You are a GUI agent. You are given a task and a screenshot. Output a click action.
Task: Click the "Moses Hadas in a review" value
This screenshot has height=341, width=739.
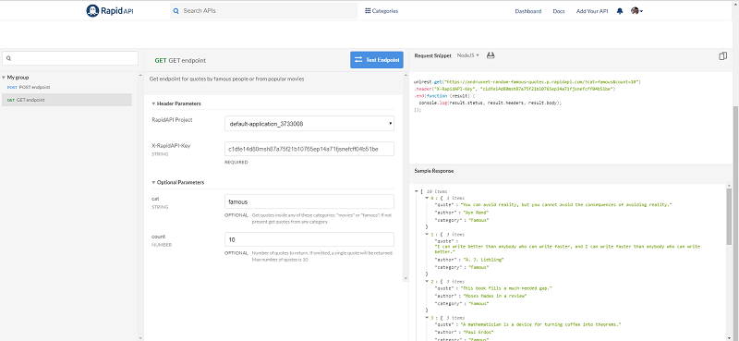pyautogui.click(x=494, y=296)
